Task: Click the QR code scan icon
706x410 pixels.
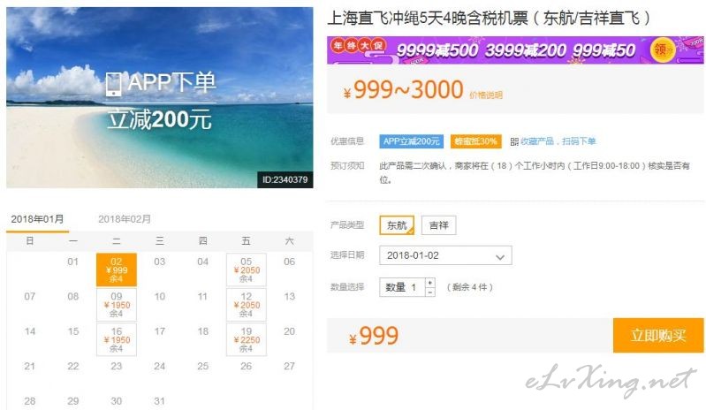Action: [x=514, y=141]
